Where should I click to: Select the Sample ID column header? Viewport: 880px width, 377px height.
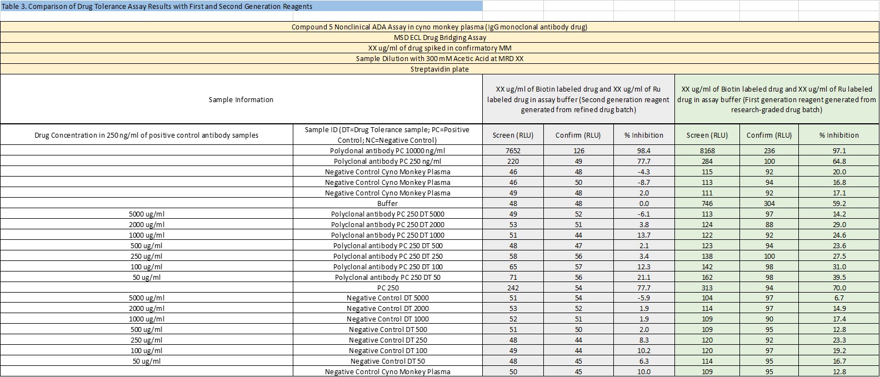[x=387, y=135]
